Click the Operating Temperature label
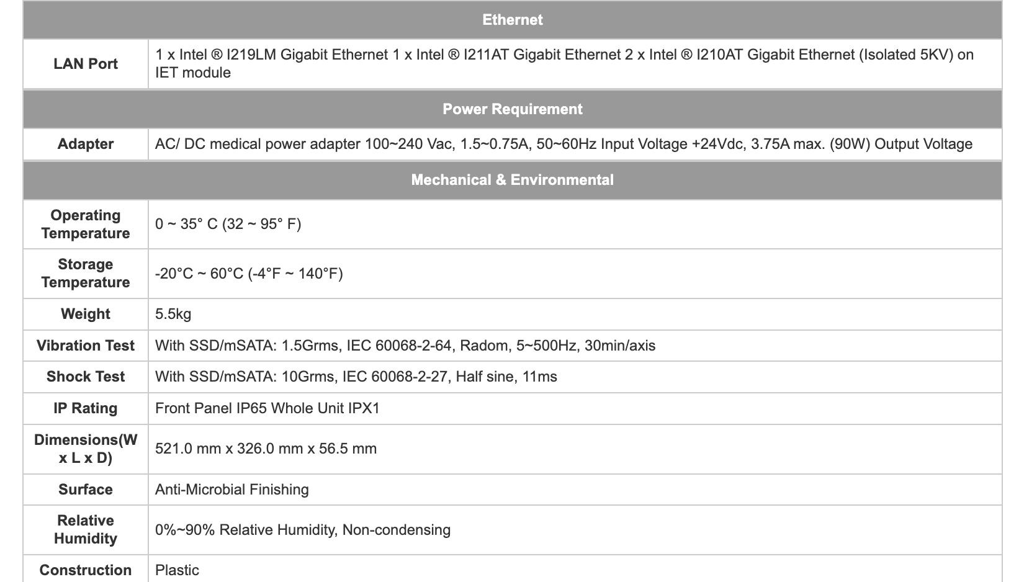The height and width of the screenshot is (582, 1024). click(86, 224)
